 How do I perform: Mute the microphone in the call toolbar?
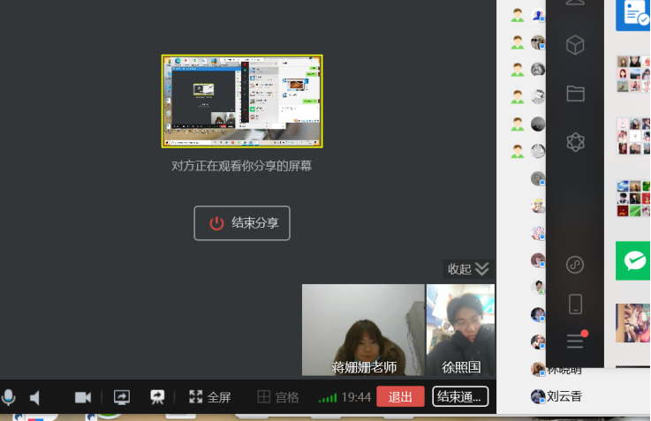coord(9,397)
